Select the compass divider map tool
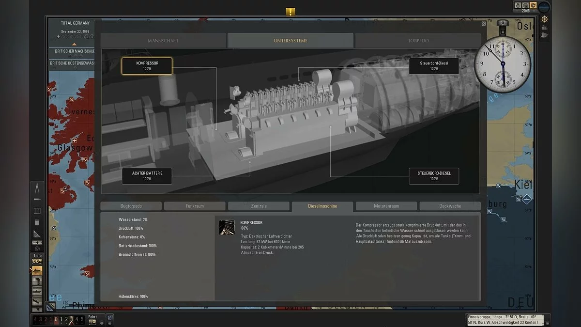581x327 pixels. (37, 188)
